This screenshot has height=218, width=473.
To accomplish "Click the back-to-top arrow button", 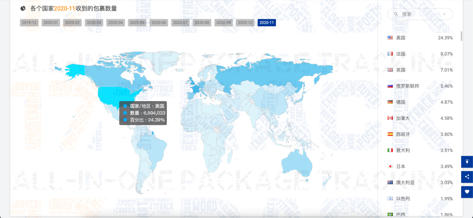I will click(x=467, y=162).
